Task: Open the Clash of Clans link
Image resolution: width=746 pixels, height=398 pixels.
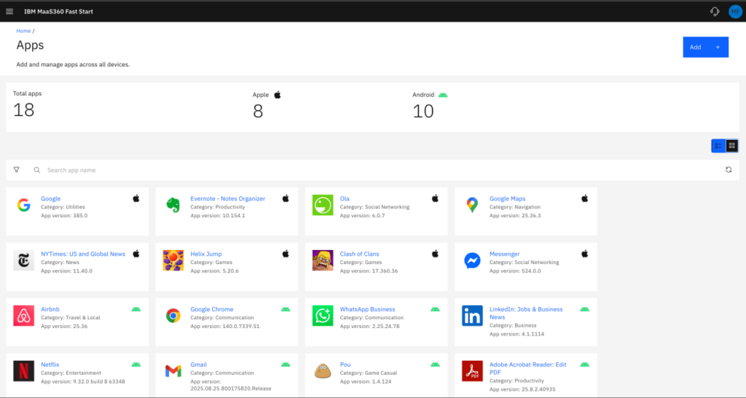Action: (359, 254)
